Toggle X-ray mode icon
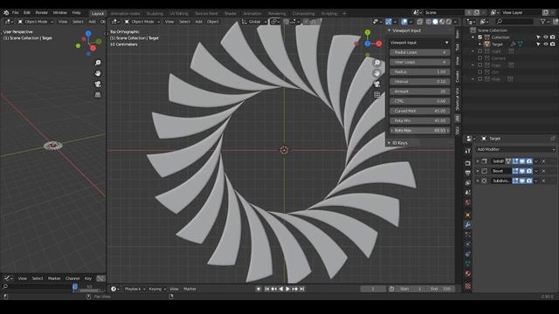The width and height of the screenshot is (559, 314). click(x=420, y=22)
